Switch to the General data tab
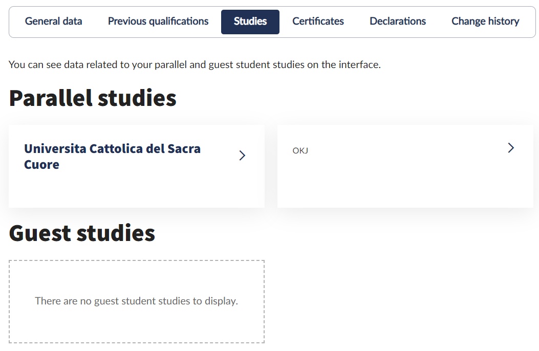 54,21
